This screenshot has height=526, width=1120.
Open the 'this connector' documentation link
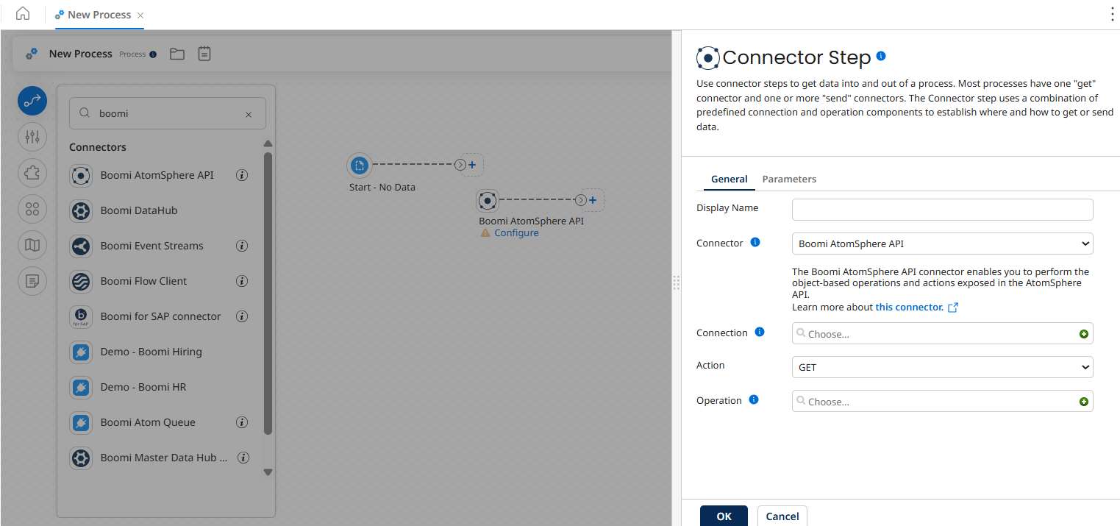coord(910,307)
